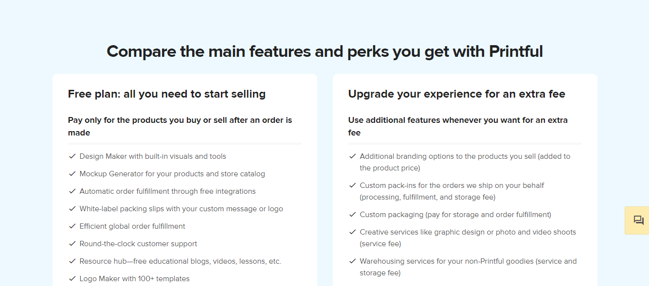This screenshot has width=649, height=286.
Task: Click the Upgrade your experience heading
Action: pos(456,94)
